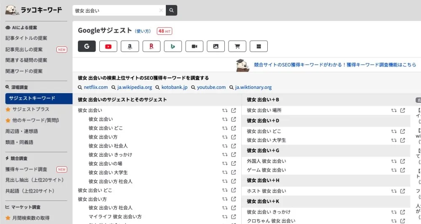The width and height of the screenshot is (421, 224).
Task: Click the external link icon for ゲーム 彼女 出会い
Action: [x=402, y=170]
